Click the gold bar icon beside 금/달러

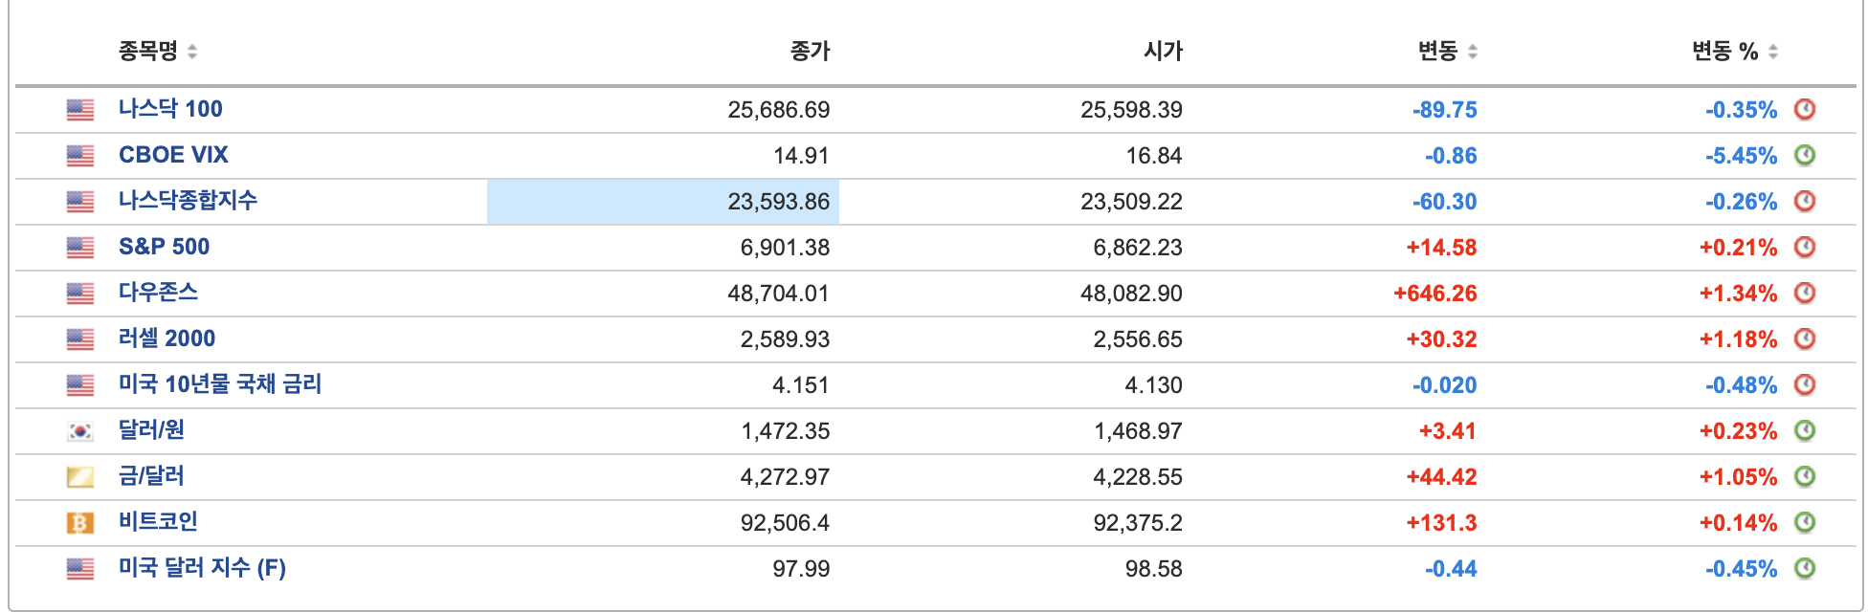[80, 477]
